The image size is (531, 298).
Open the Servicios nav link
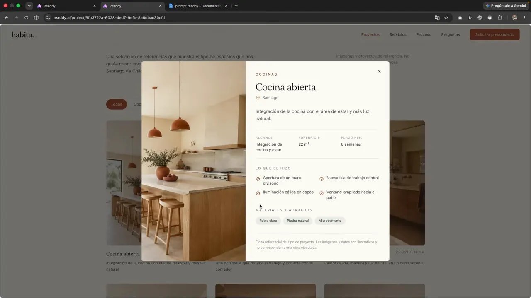398,34
